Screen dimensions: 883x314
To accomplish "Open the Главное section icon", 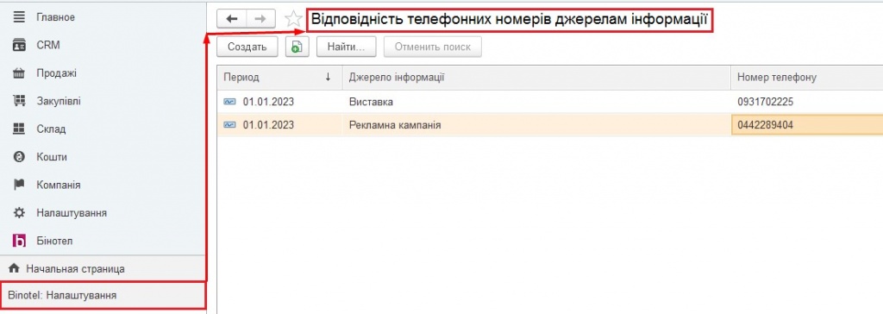I will pos(19,17).
